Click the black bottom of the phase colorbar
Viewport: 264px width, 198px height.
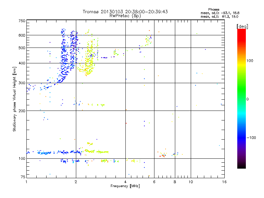click(242, 166)
